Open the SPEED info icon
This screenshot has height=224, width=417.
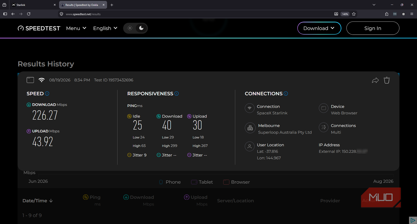tap(47, 93)
